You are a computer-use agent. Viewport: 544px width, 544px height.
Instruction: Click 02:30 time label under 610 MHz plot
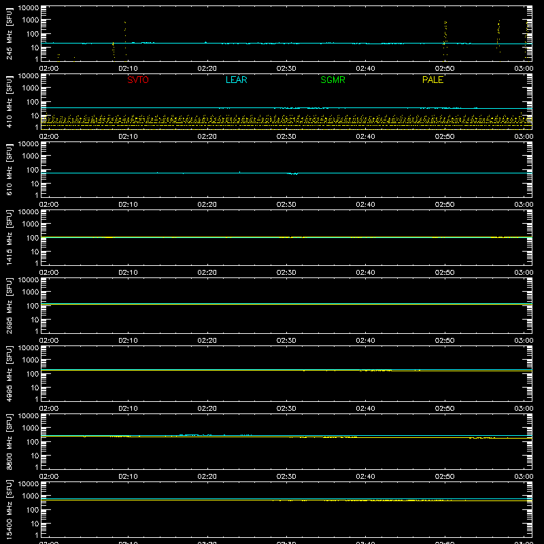286,205
